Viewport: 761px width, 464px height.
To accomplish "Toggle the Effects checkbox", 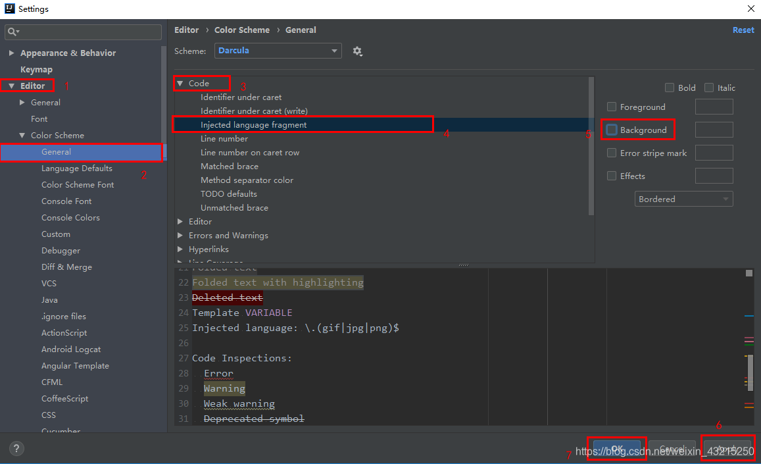I will (612, 176).
